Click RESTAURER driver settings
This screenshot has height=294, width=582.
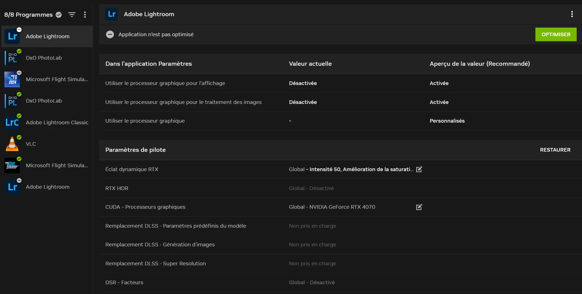click(x=555, y=150)
